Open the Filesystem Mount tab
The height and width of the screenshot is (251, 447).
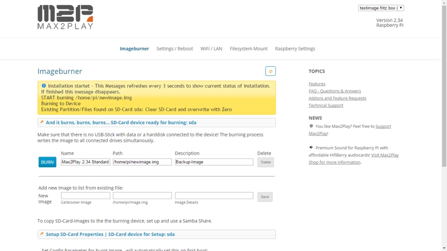pyautogui.click(x=249, y=49)
